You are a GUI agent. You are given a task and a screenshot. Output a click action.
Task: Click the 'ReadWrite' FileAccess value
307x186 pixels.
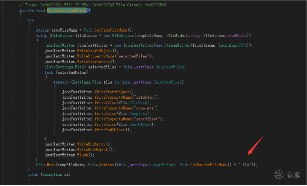tap(237, 36)
